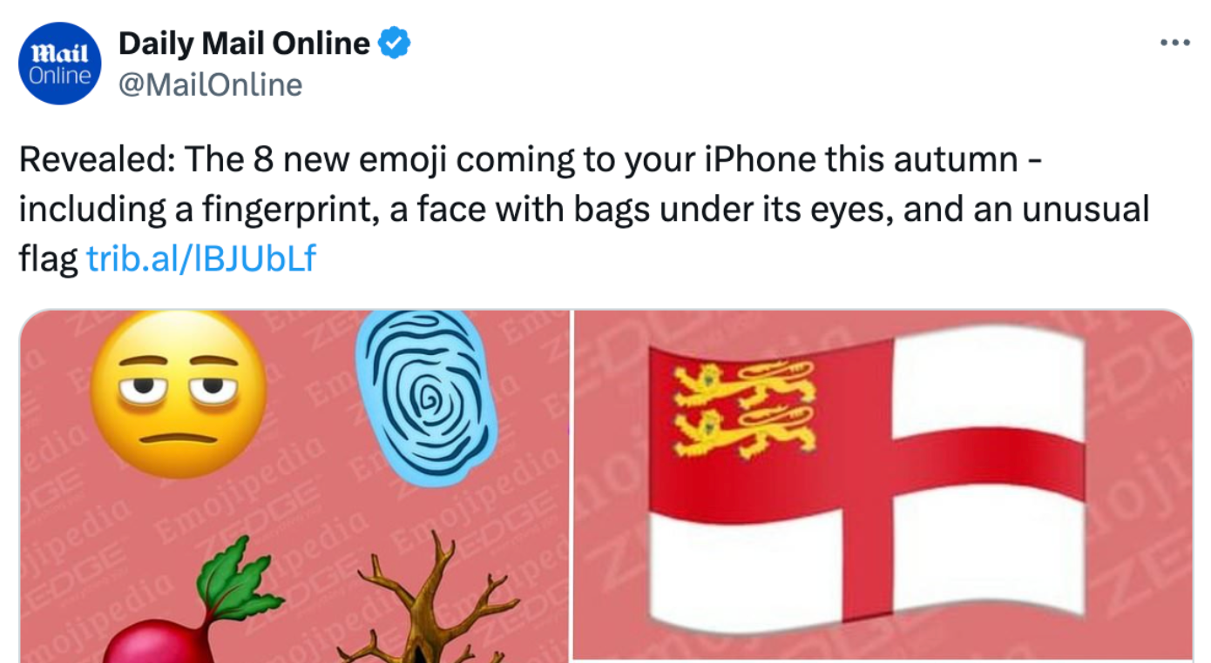Screen dimensions: 1211x663
Task: Follow the trib.al/IBJUbLf article link
Action: point(201,258)
